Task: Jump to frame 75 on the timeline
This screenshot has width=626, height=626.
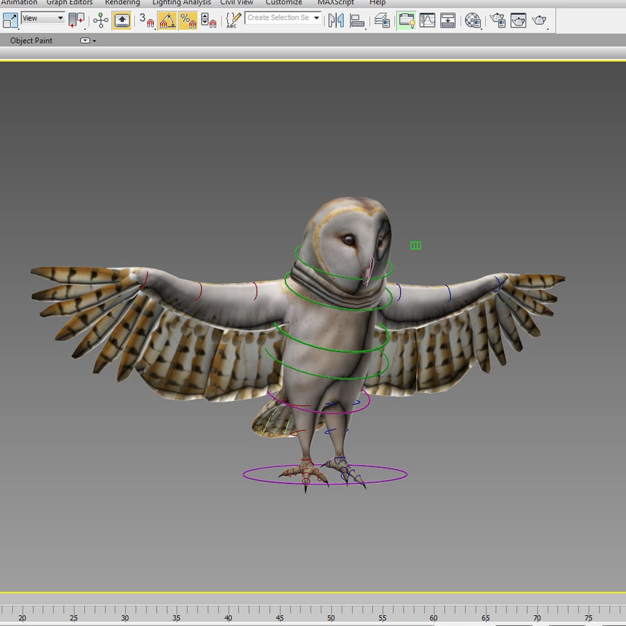Action: coord(589,618)
